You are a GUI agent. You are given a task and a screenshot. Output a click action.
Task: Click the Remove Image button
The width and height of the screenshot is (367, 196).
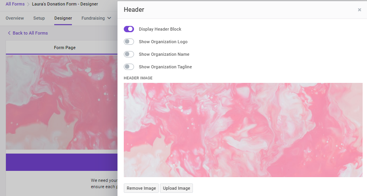pos(141,188)
